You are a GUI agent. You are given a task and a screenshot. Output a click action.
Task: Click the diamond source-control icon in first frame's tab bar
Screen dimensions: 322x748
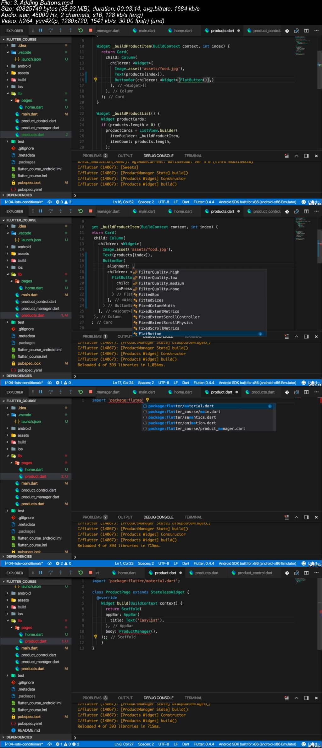coord(287,31)
